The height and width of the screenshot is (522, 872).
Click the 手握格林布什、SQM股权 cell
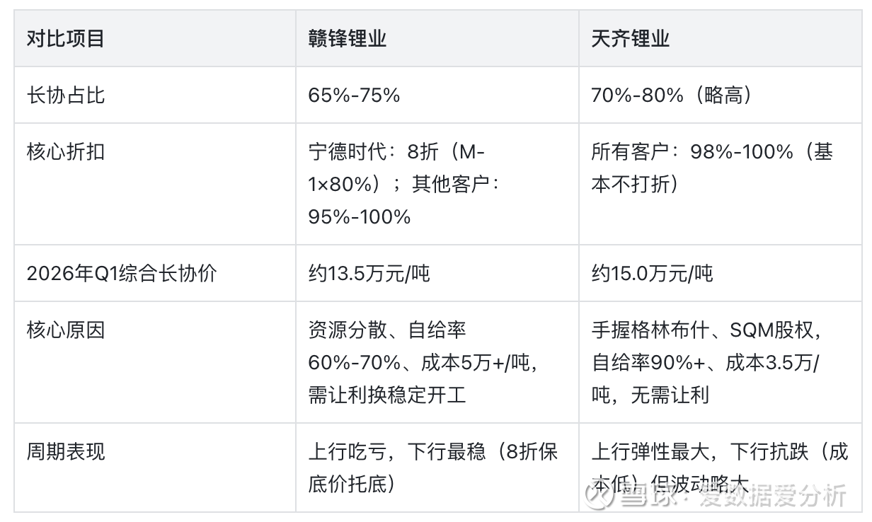[708, 362]
